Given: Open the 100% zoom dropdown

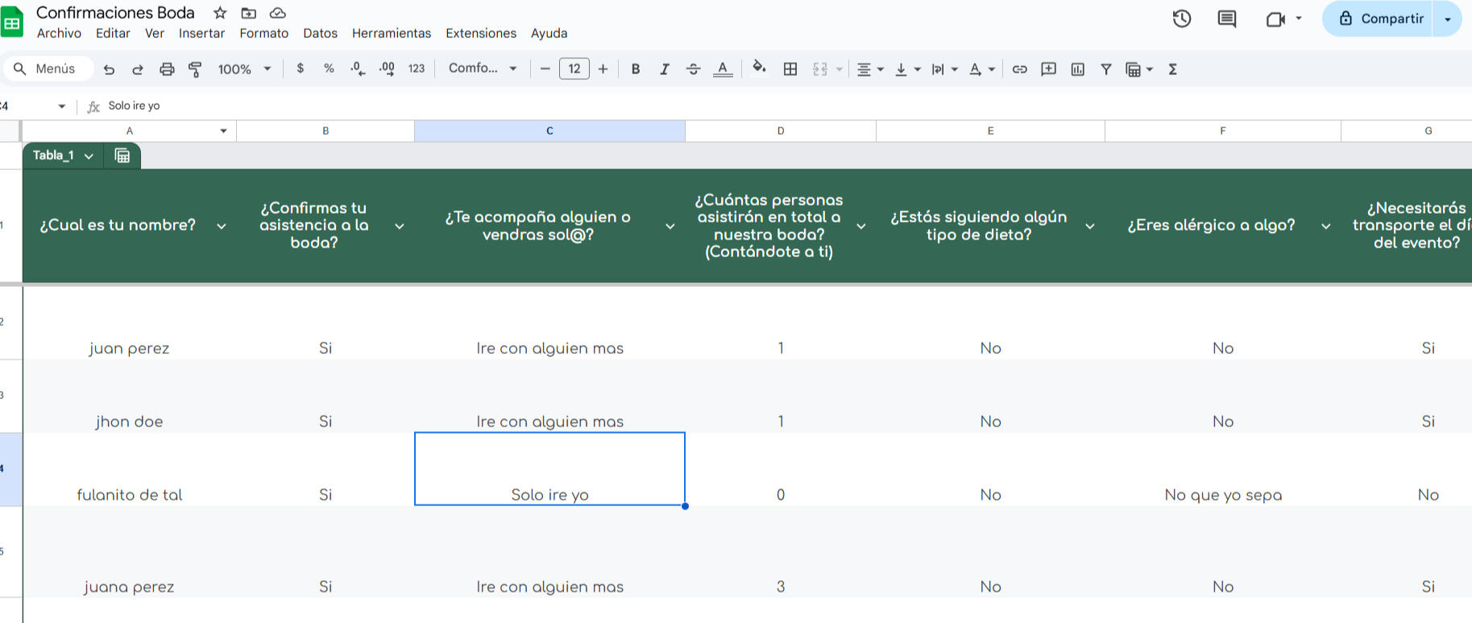Looking at the screenshot, I should coord(244,69).
